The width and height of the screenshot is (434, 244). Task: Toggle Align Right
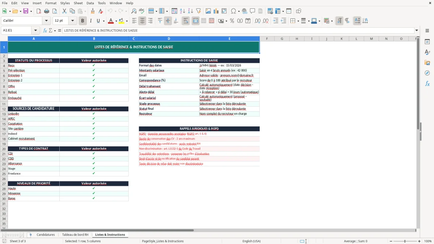tap(150, 21)
